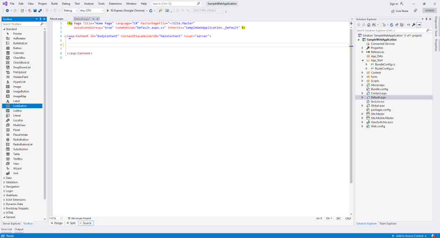This screenshot has width=440, height=238.
Task: Toggle auto-hide pin on Solution Explorer
Action: point(426,19)
